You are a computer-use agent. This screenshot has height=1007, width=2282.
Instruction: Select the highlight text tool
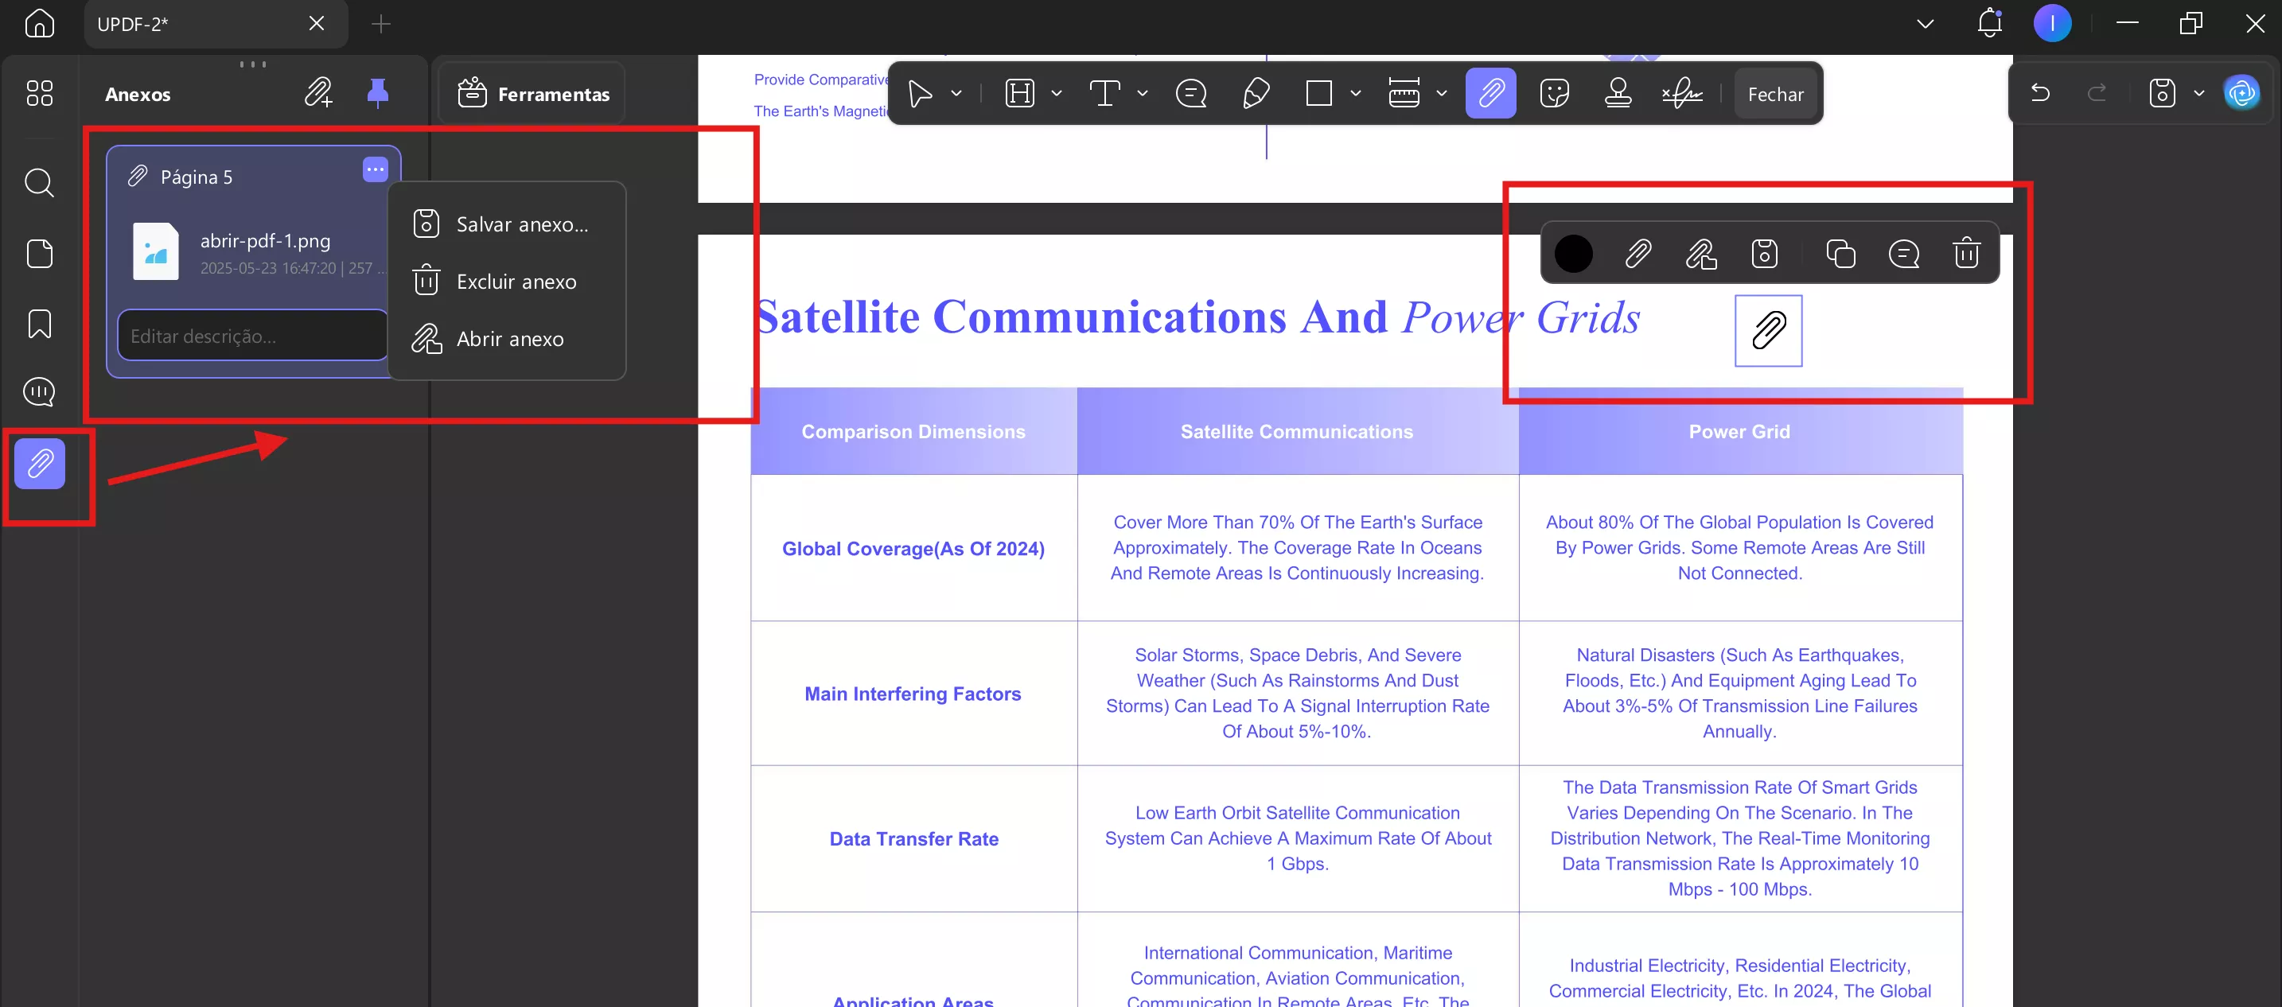pos(1019,93)
